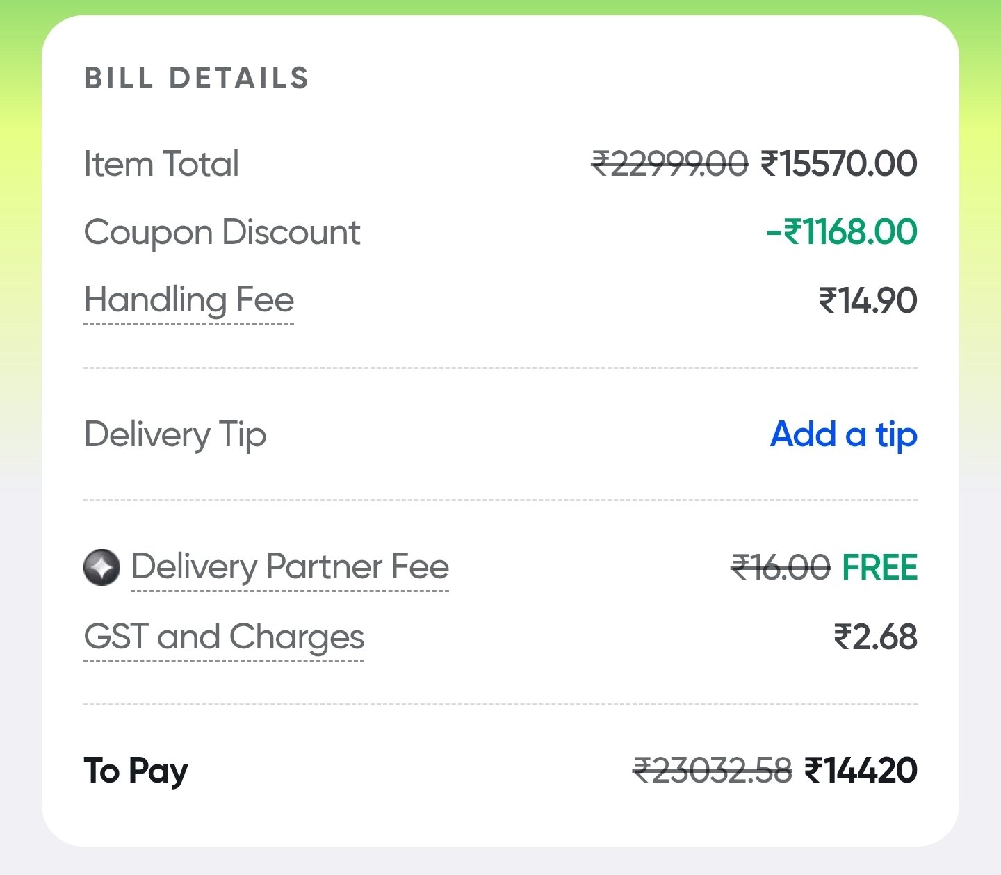Click the Coupon Discount label

pyautogui.click(x=222, y=232)
